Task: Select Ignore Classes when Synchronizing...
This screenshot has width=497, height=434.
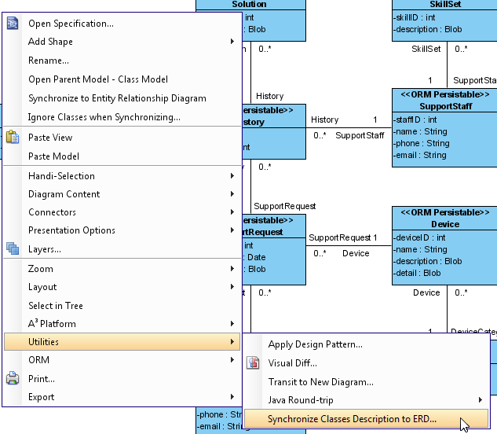Action: coord(122,117)
